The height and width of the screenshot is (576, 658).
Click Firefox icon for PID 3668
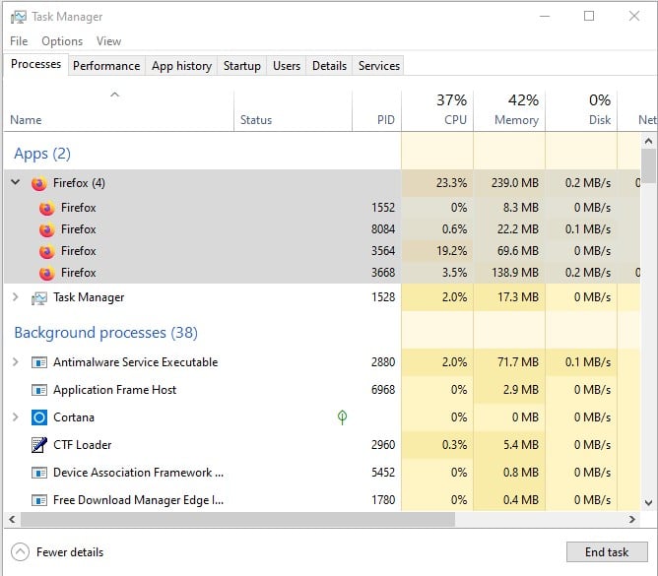point(47,273)
